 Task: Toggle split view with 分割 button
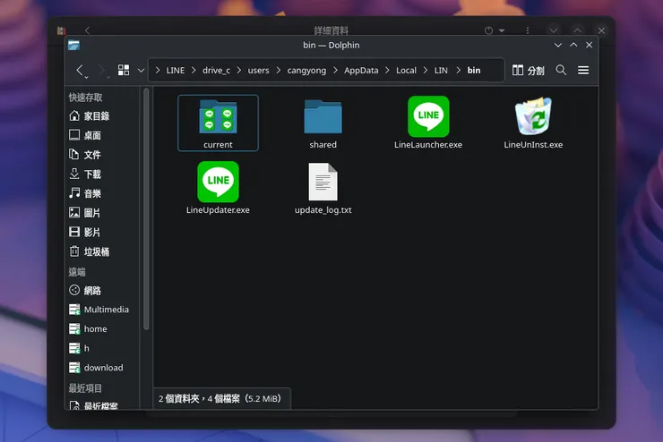(529, 70)
